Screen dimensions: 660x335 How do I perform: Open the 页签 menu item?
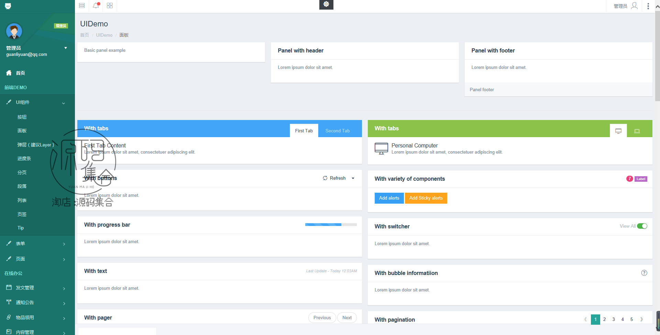22,214
